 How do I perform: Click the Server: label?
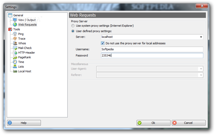point(80,37)
